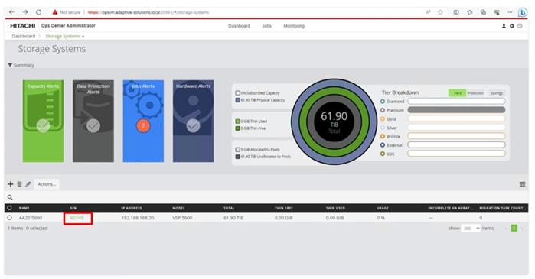
Task: Toggle Thin Used legend checkbox
Action: click(x=238, y=122)
